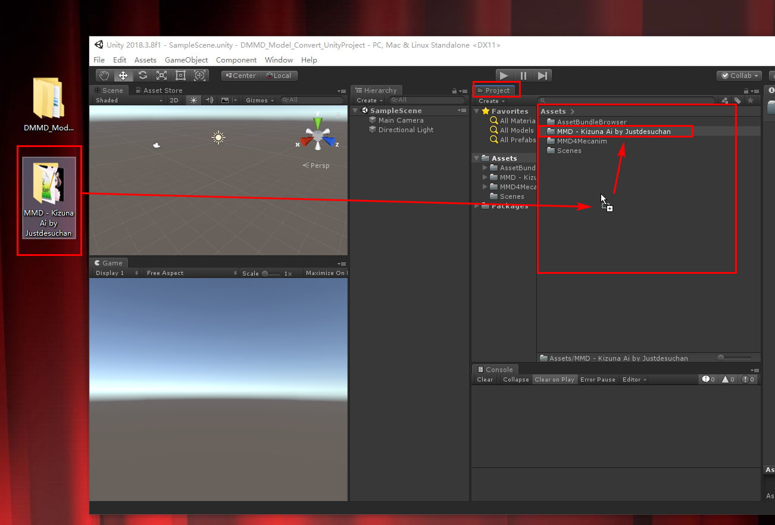This screenshot has height=525, width=775.
Task: Open the Gizmos dropdown
Action: click(259, 99)
